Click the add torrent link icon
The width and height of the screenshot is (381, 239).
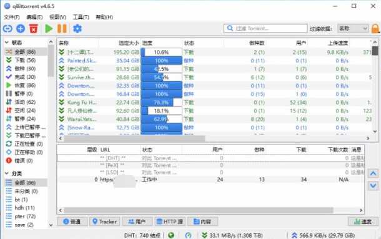(7, 29)
